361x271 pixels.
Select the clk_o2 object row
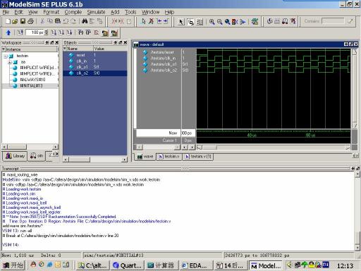95,73
